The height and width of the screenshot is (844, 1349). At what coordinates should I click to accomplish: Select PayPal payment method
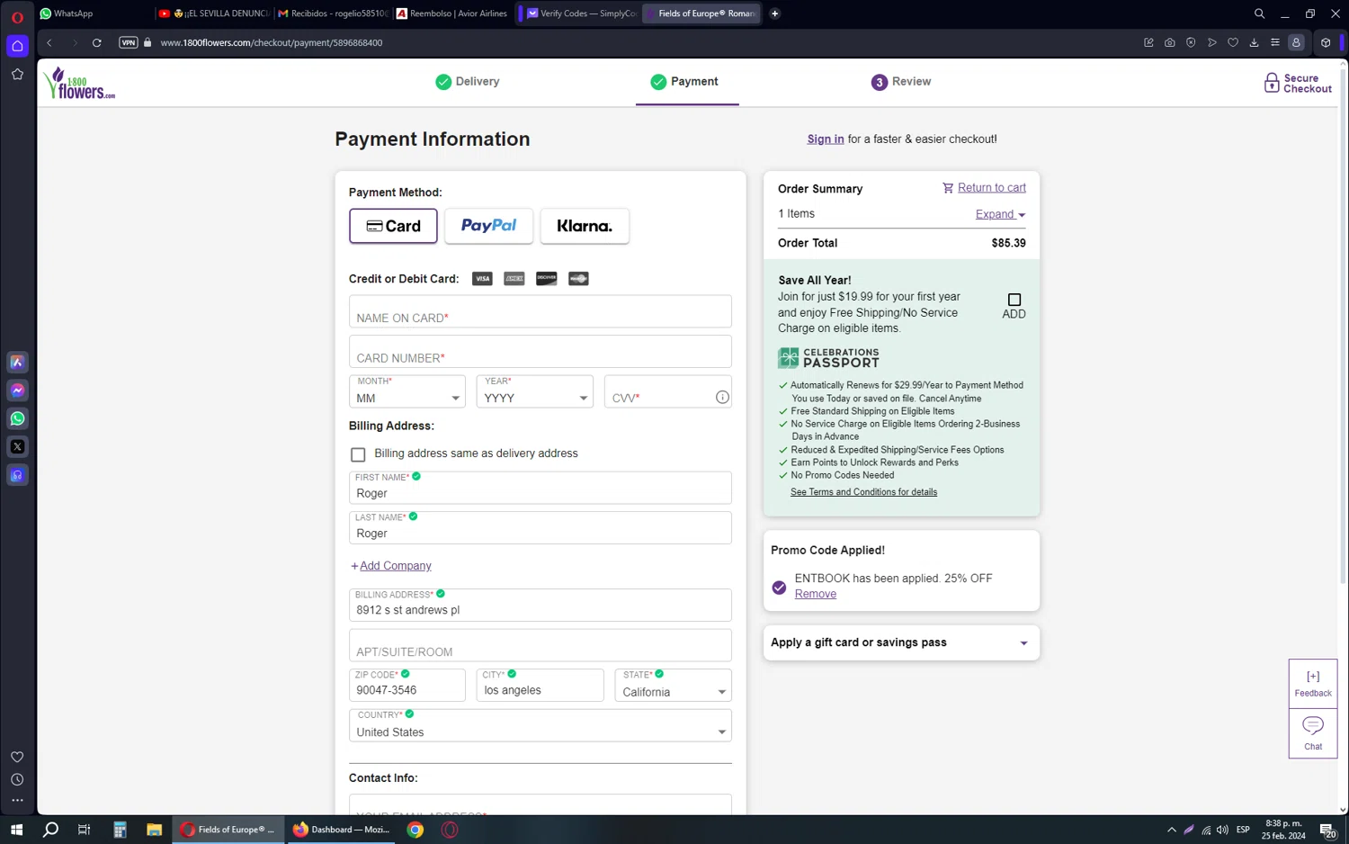489,226
